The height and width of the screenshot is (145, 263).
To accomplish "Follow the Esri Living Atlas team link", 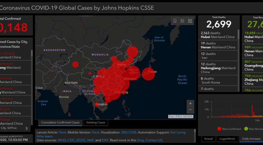I will [111, 134].
